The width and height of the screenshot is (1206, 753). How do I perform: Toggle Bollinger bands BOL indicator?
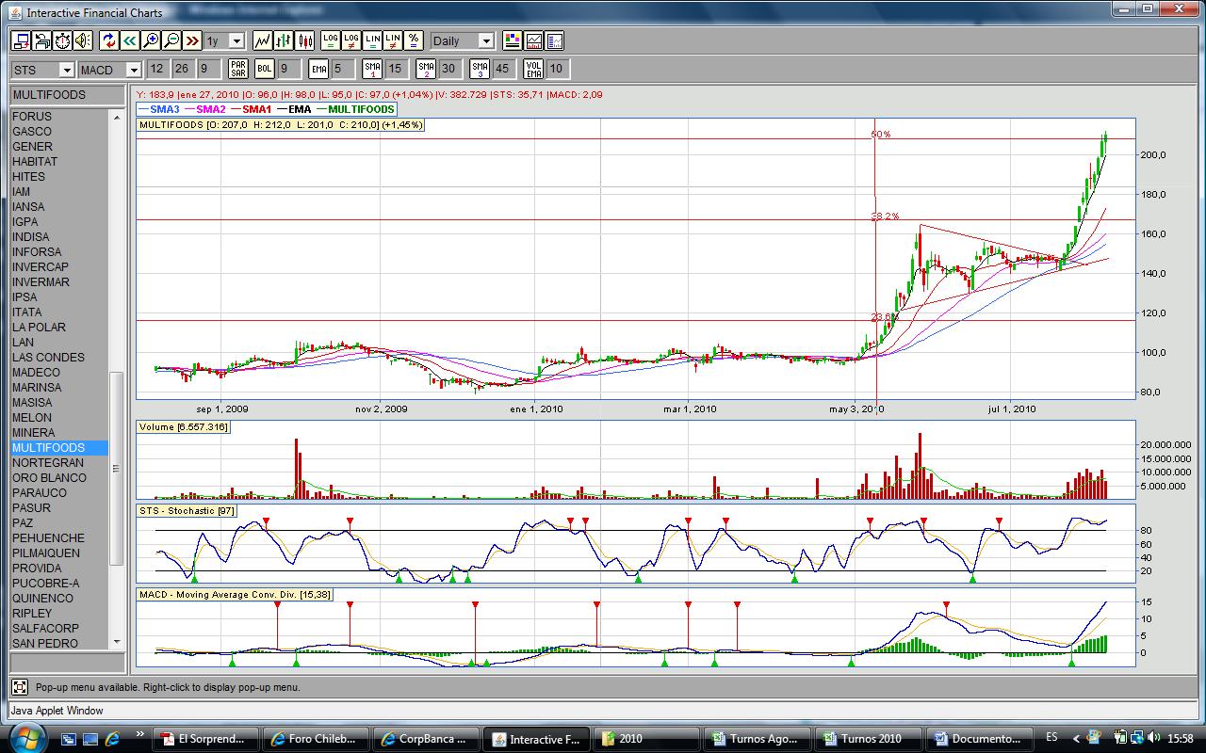pyautogui.click(x=264, y=69)
